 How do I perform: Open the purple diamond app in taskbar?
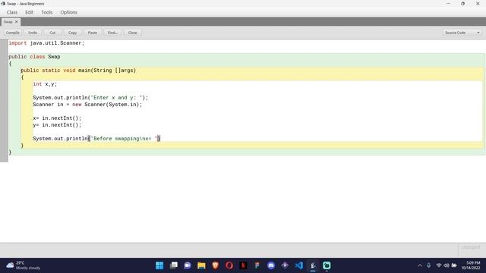point(285,265)
